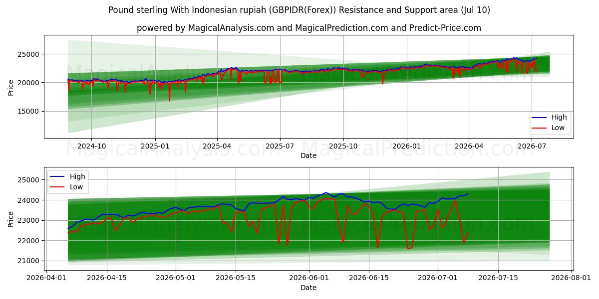Click the 'Date' axis label under lower chart
Image resolution: width=599 pixels, height=299 pixels.
tap(308, 288)
